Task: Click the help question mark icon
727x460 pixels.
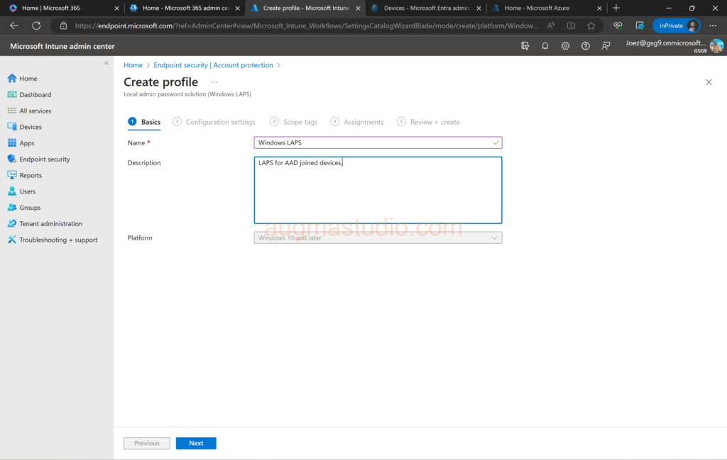Action: [586, 46]
